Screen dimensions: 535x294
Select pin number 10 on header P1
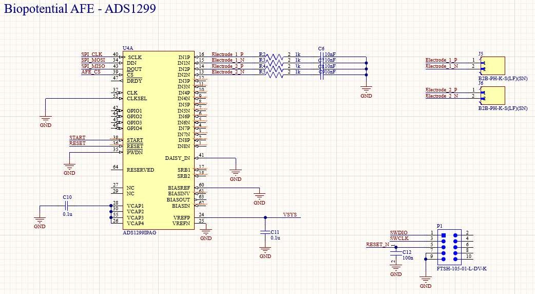[x=469, y=256]
